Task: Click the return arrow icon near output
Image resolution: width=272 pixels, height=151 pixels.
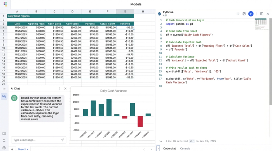Action: (160, 141)
